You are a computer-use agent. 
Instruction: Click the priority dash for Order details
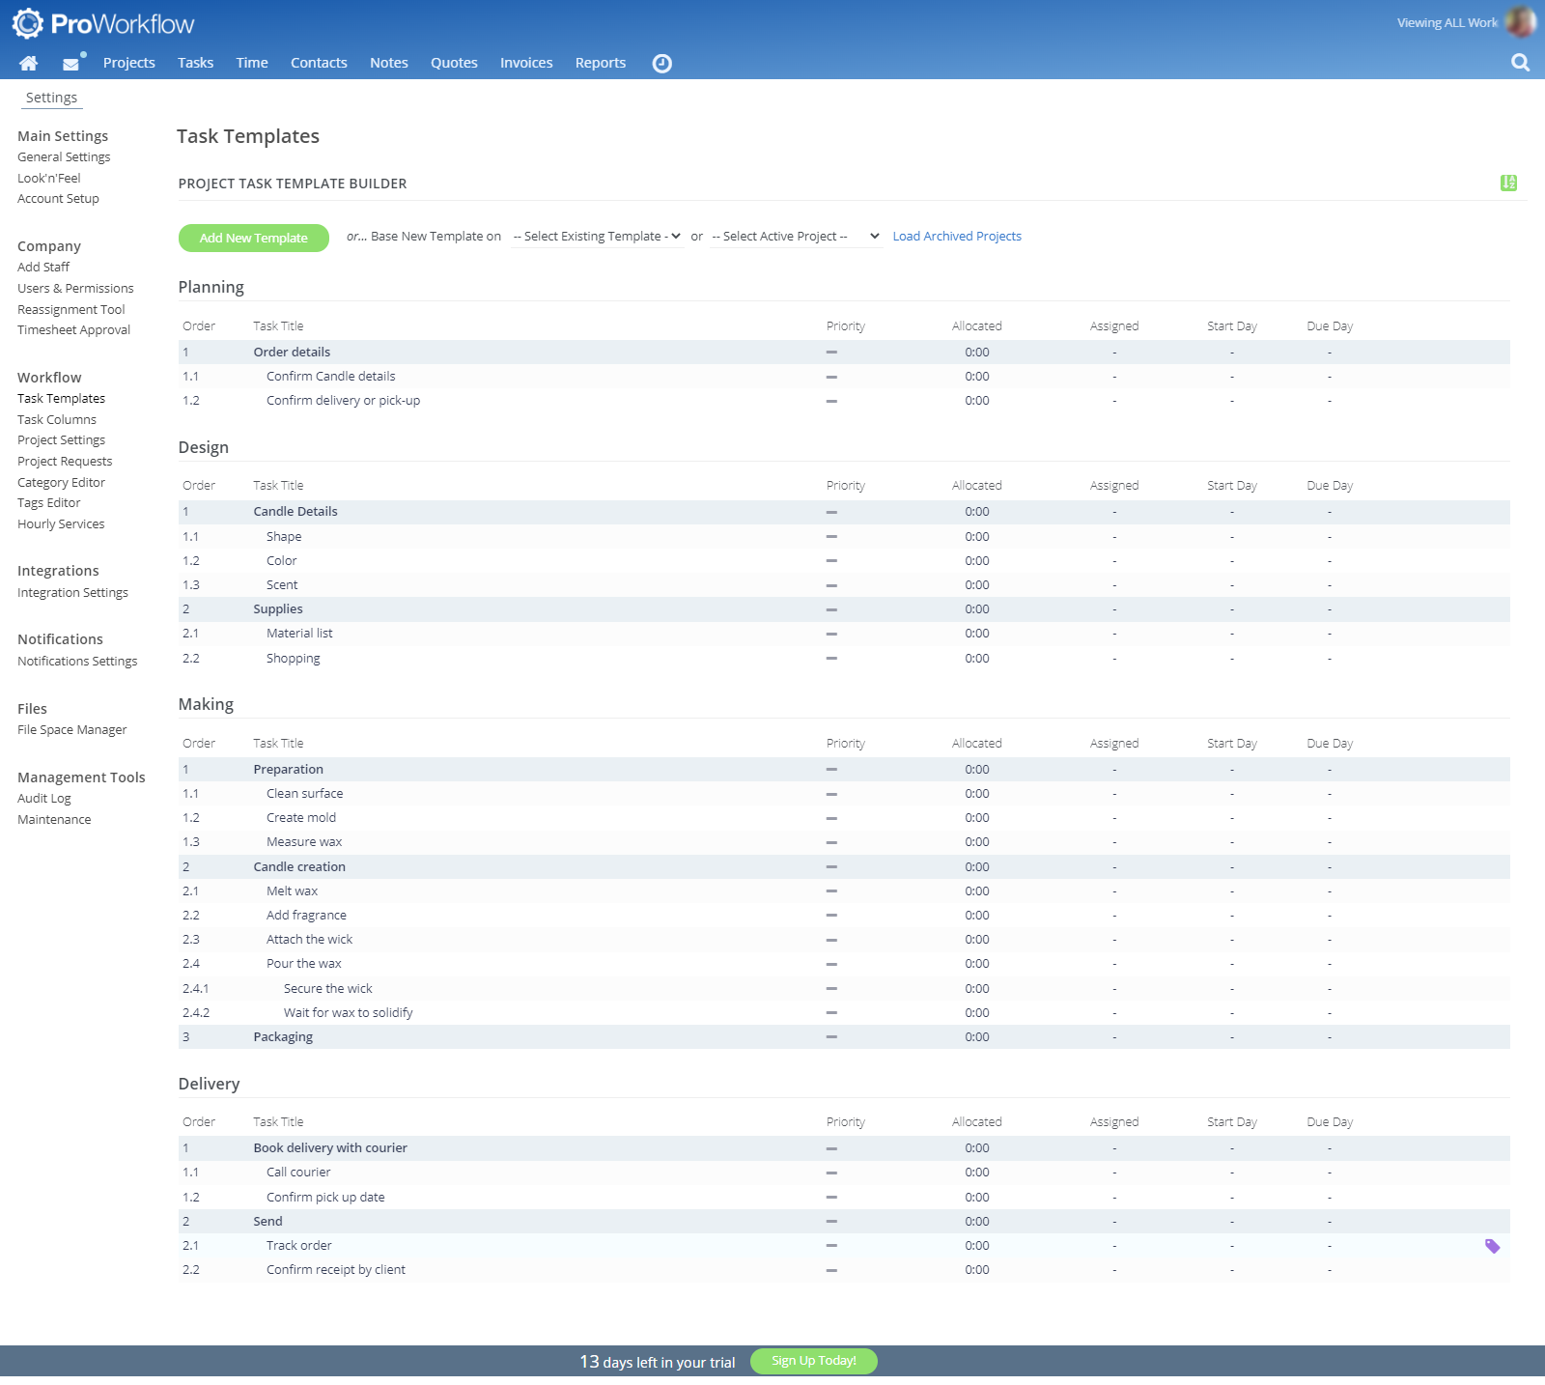pyautogui.click(x=831, y=353)
